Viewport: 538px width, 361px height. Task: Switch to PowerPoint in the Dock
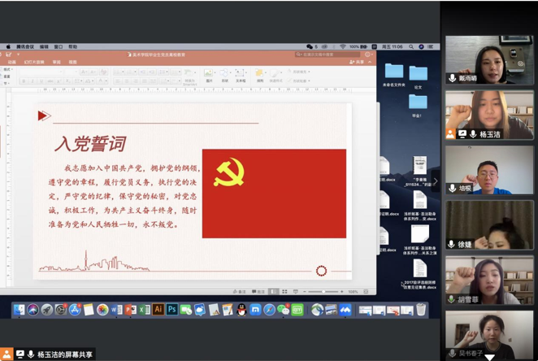pos(130,310)
